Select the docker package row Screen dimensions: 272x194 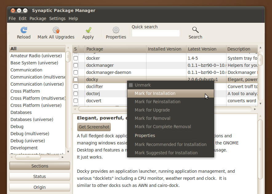165,58
